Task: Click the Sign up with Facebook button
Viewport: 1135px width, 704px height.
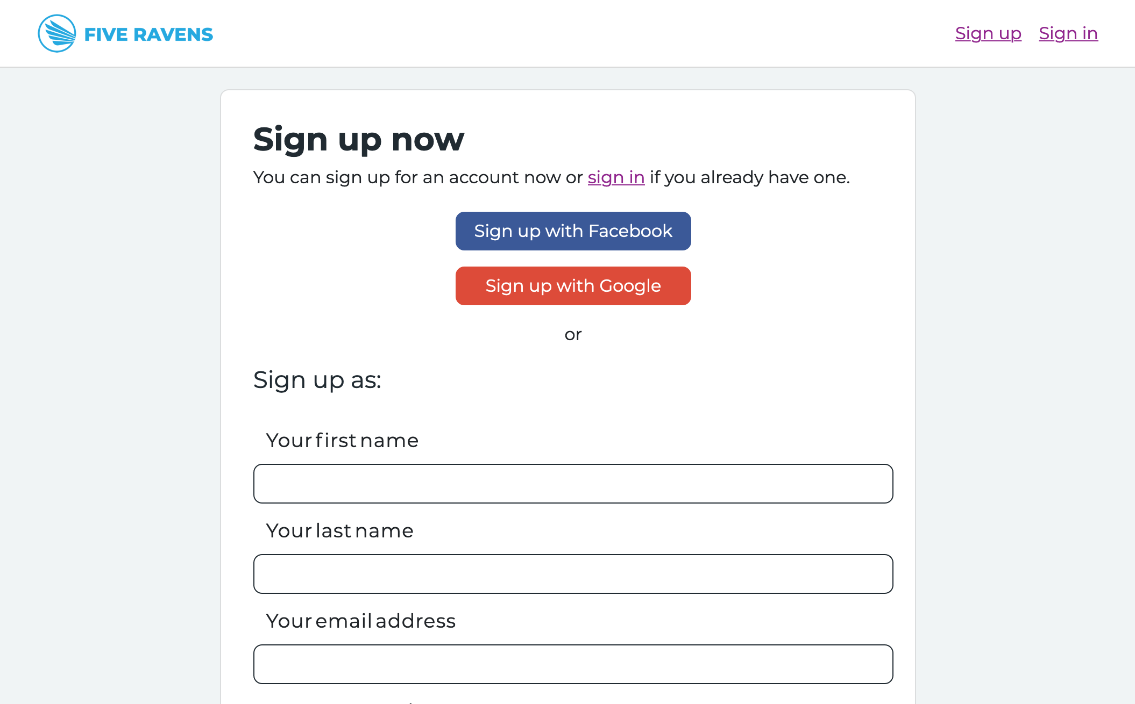Action: coord(573,231)
